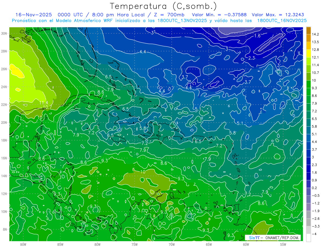Click the orange swatch above 14.2 on color bar
Viewport: 321px width, 248px height.
[308, 30]
